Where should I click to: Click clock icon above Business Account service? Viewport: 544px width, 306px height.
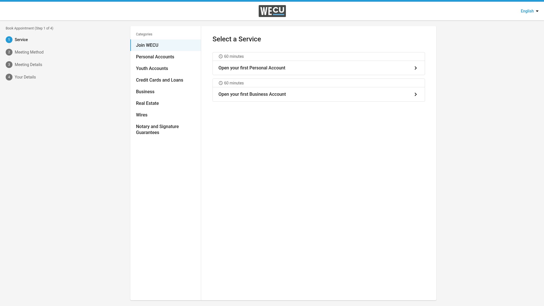point(221,83)
